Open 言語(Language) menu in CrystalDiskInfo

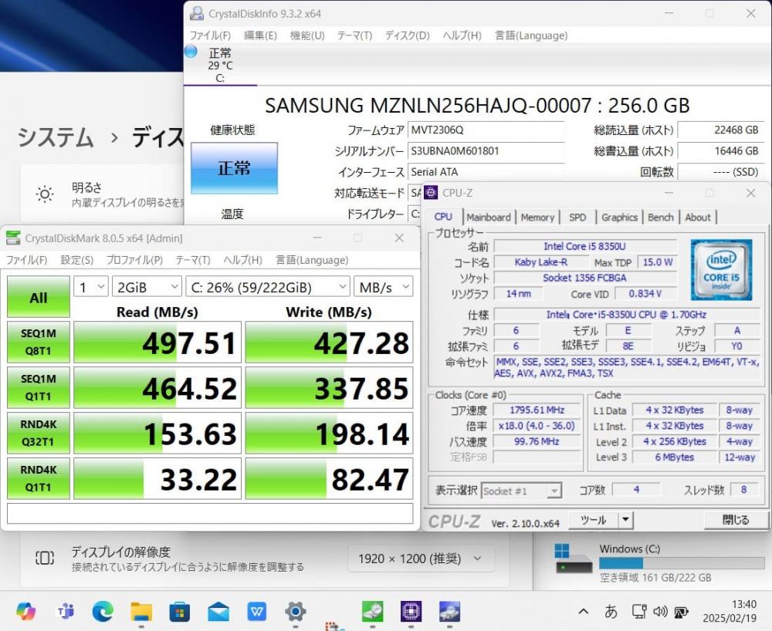click(x=531, y=35)
